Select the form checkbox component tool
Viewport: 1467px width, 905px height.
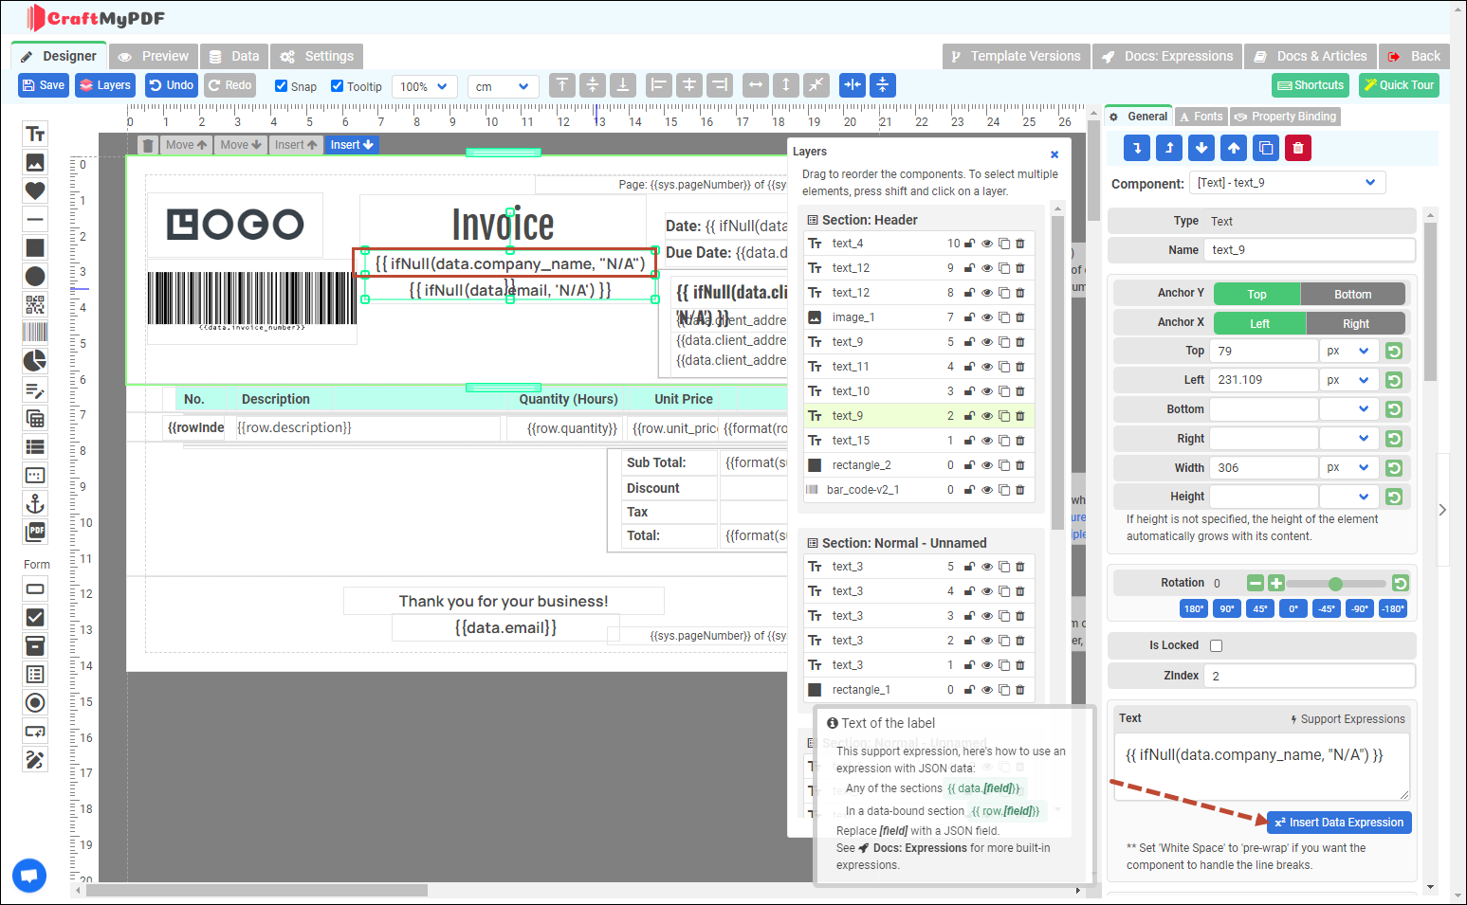(x=35, y=617)
